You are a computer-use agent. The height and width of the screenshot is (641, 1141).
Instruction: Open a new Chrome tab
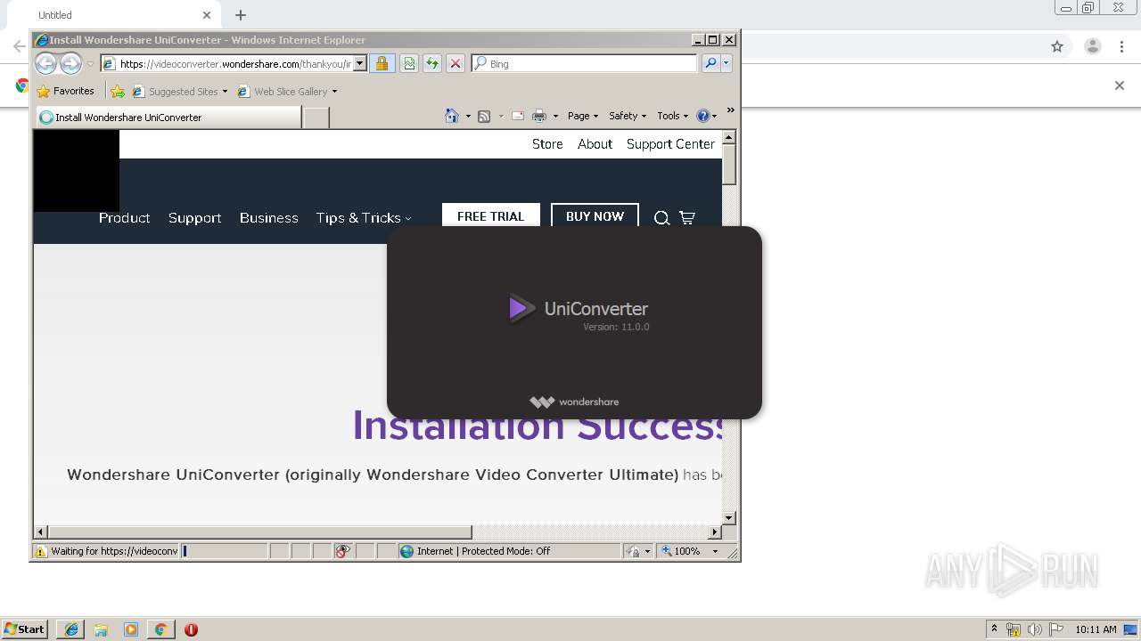(x=241, y=15)
